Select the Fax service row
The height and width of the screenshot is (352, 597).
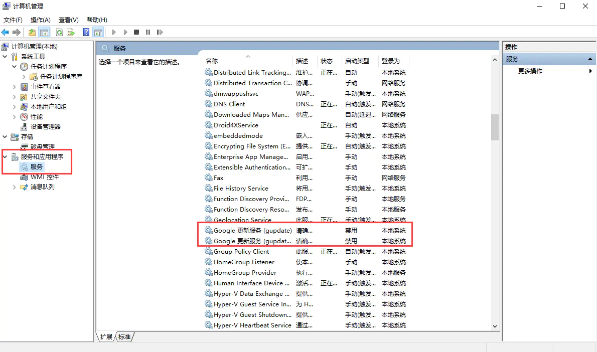click(x=306, y=178)
